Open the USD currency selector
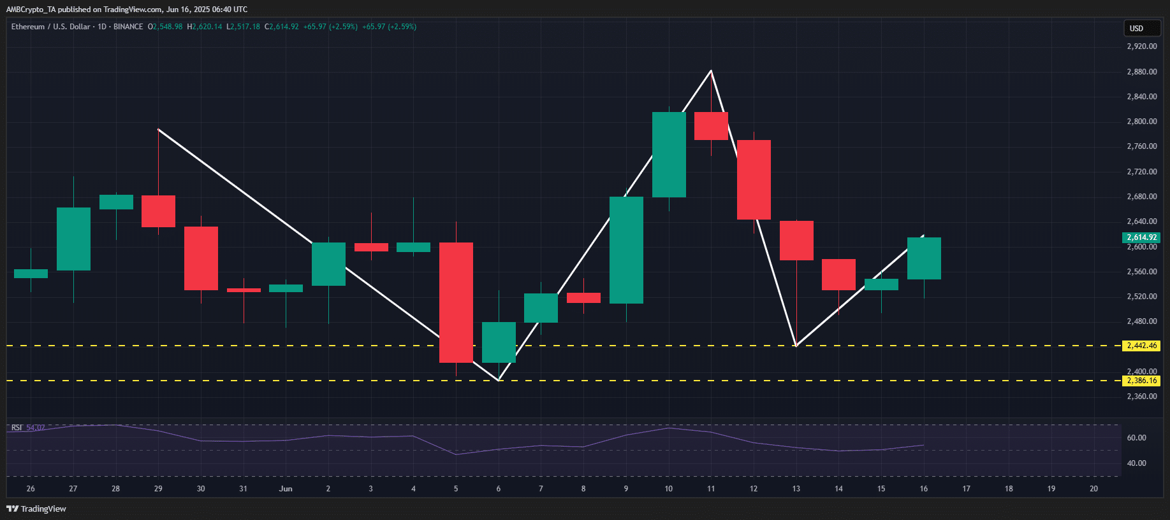The height and width of the screenshot is (520, 1170). pyautogui.click(x=1141, y=28)
